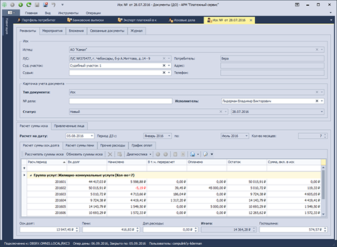
Task: Close the Иск № от 28.07.2016 tab
Action: click(251, 20)
